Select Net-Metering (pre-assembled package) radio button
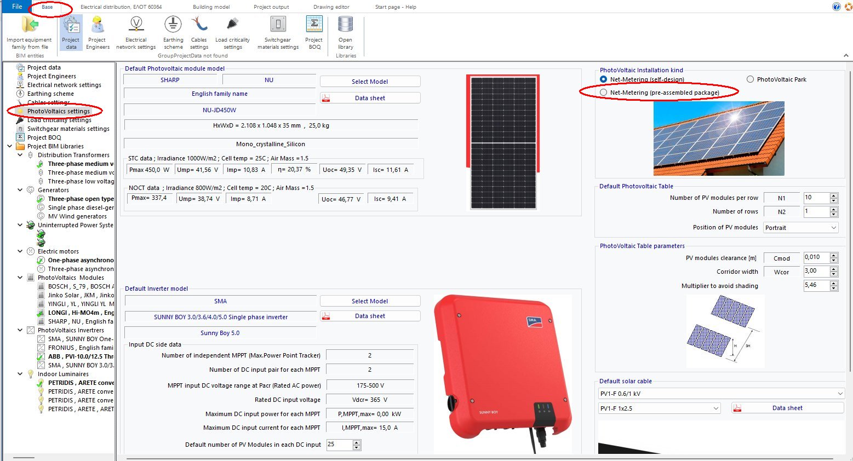Image resolution: width=853 pixels, height=461 pixels. [604, 93]
